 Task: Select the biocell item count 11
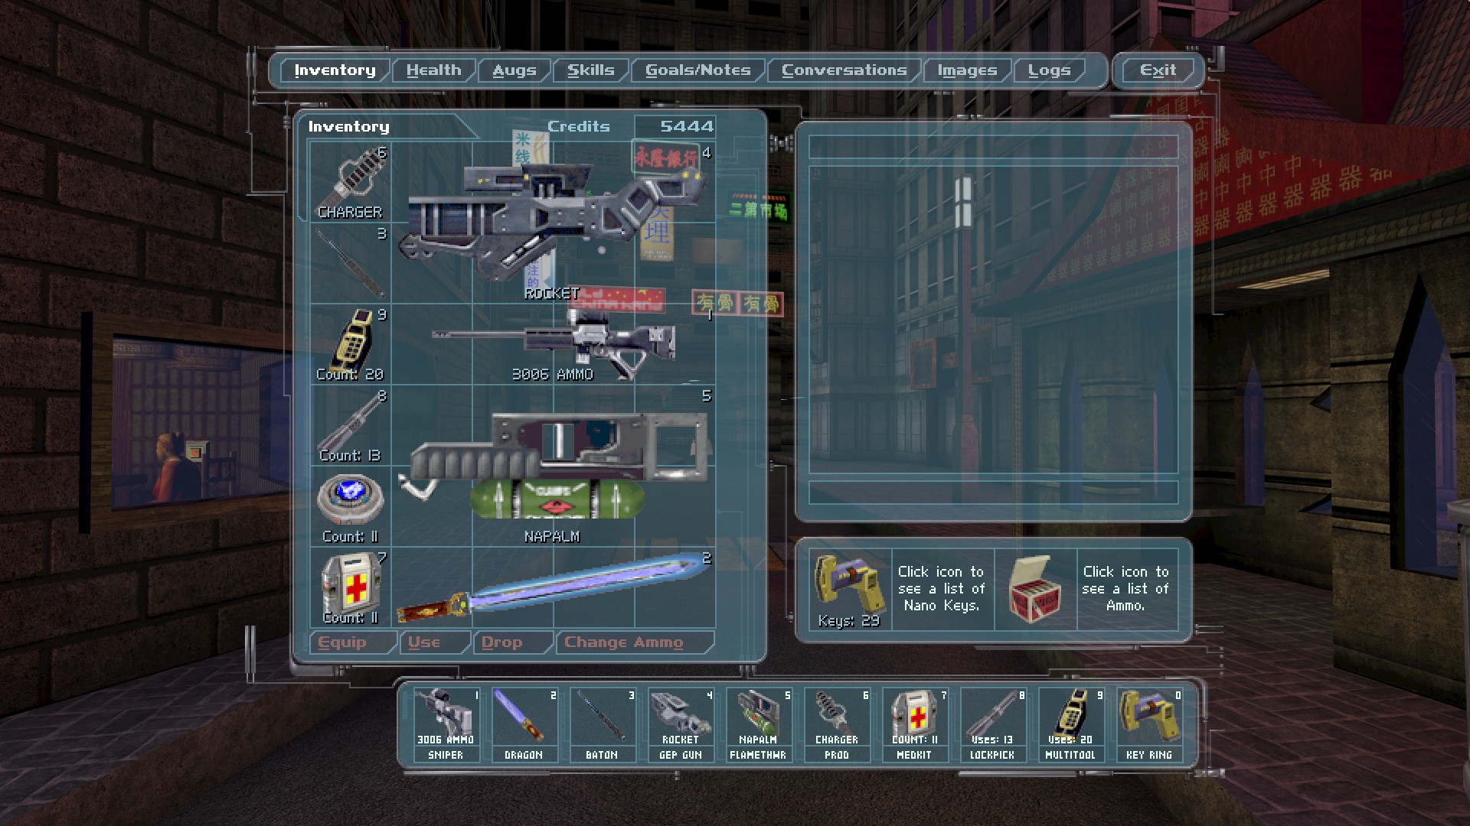(x=351, y=506)
